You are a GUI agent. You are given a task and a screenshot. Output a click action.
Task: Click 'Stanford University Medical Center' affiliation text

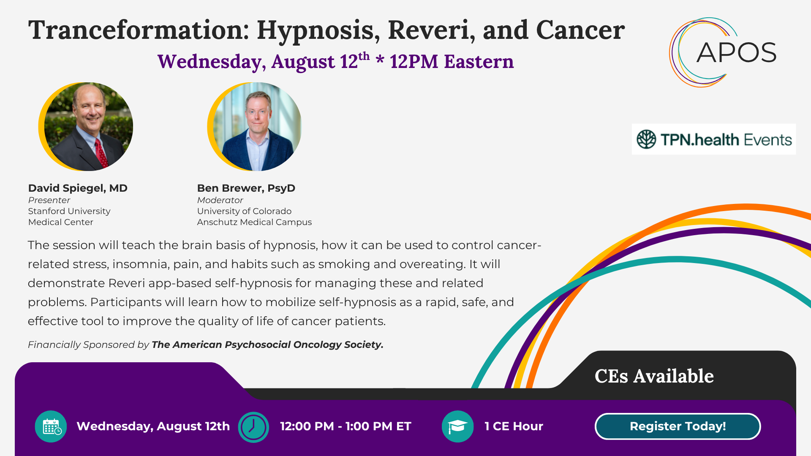(69, 217)
